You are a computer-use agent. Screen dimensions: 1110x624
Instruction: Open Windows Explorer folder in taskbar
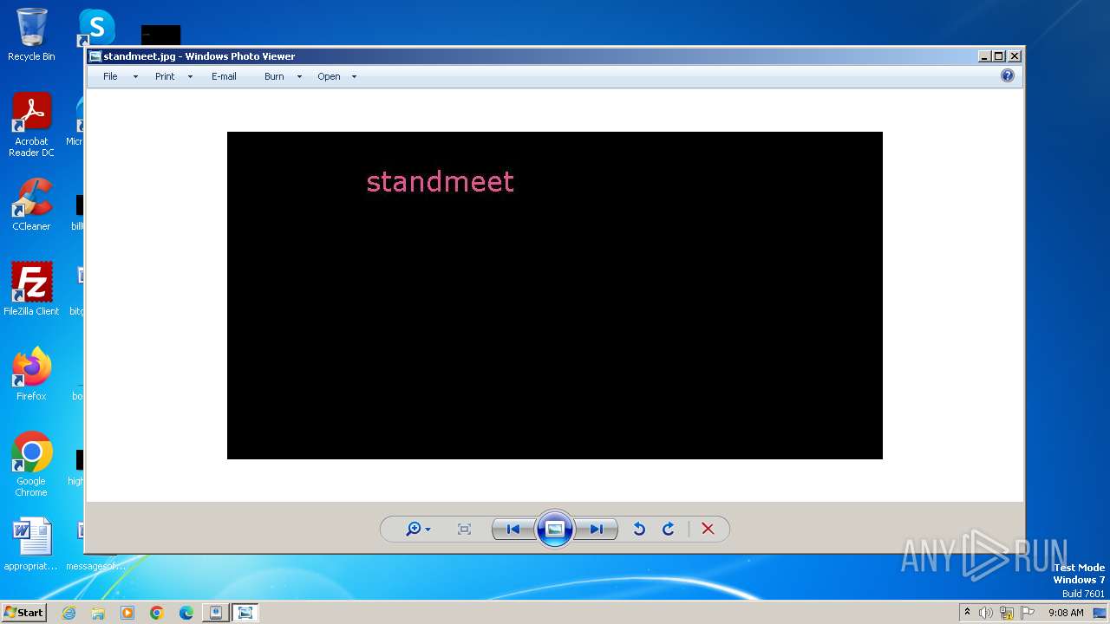coord(98,613)
